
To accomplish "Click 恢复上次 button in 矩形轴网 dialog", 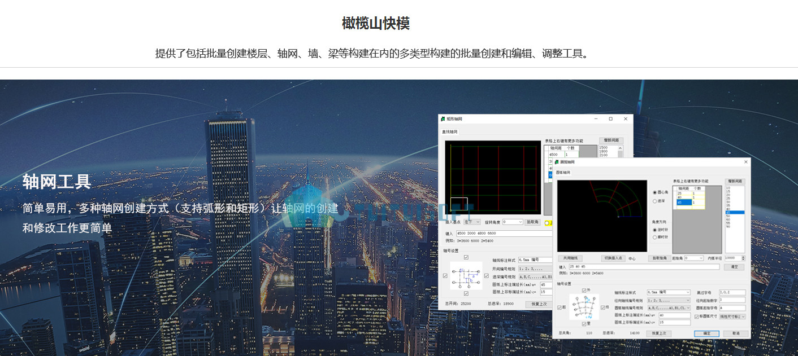I will [x=539, y=304].
